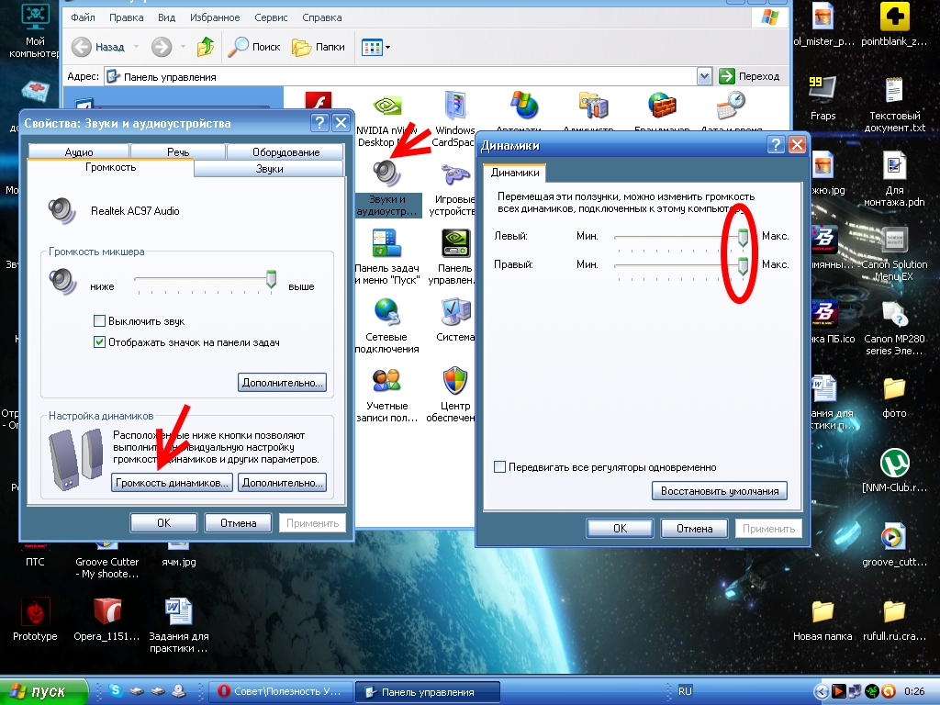Open the Date and Time icon in Control Panel

pos(732,110)
